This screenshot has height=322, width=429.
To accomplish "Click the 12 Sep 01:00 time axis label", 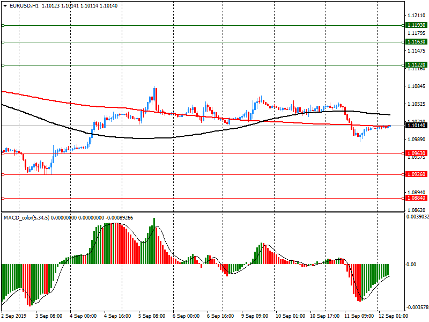I will coord(393,316).
